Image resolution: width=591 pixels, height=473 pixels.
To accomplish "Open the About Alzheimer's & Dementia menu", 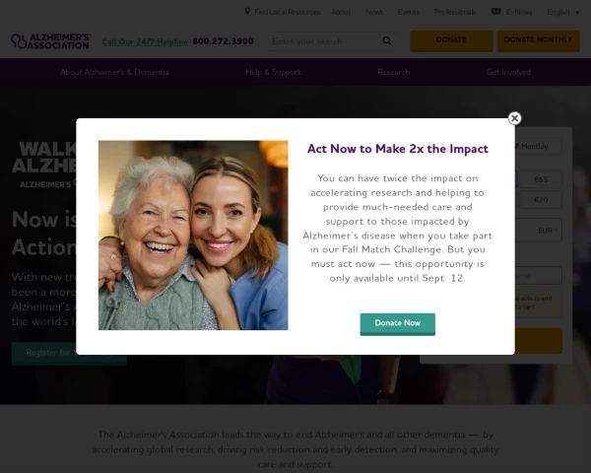I will (x=114, y=72).
